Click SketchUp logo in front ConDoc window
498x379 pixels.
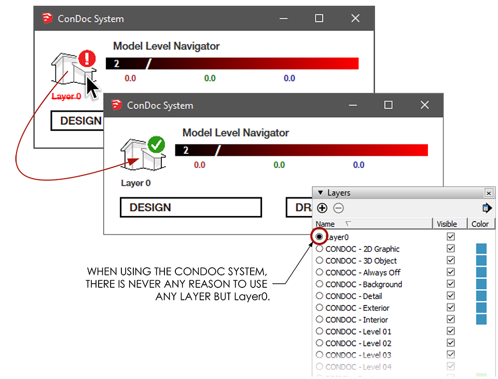click(117, 105)
